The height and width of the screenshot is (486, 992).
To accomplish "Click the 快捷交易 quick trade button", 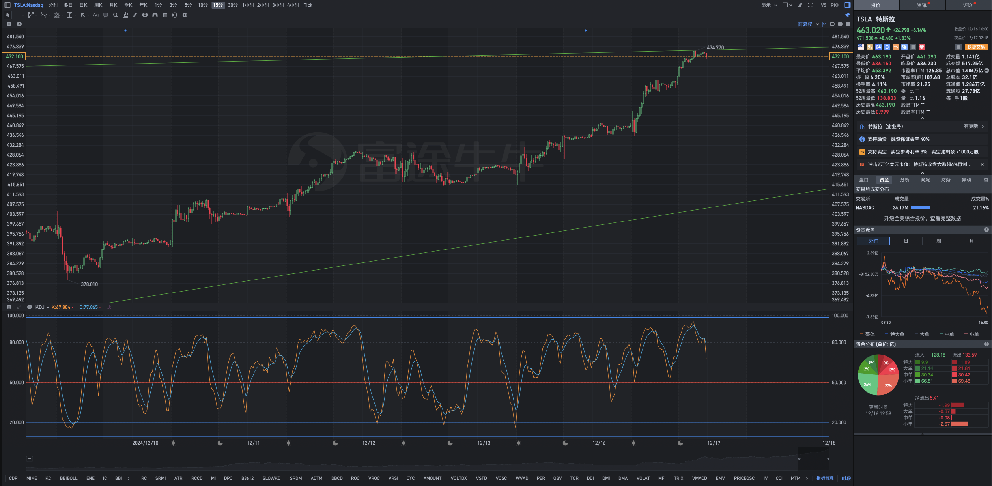I will (x=976, y=47).
